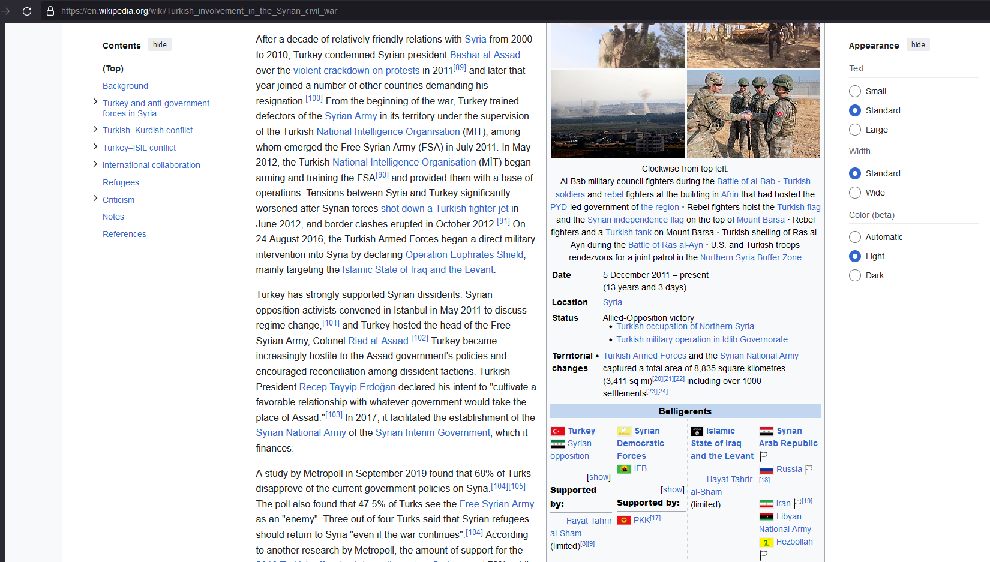Hide the Appearance panel
990x562 pixels.
pos(917,45)
